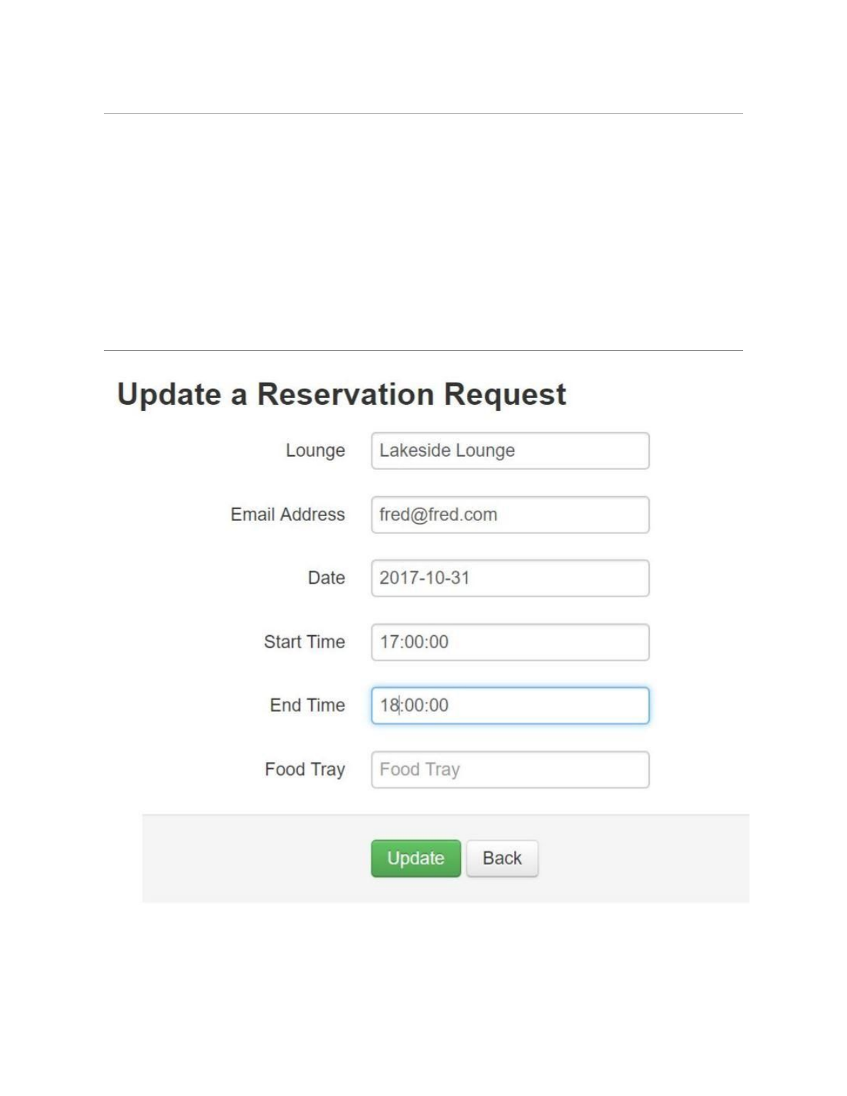Focus the Lounge input field

[x=510, y=450]
